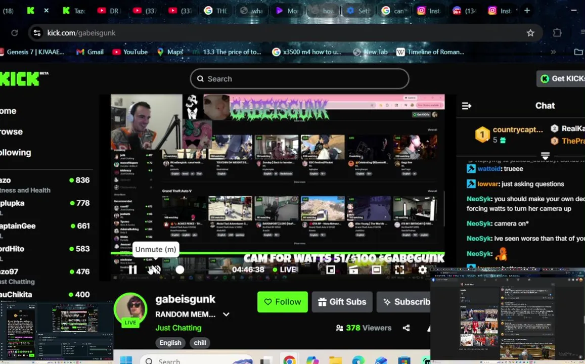Open Gift Subs
The height and width of the screenshot is (364, 585).
[342, 302]
